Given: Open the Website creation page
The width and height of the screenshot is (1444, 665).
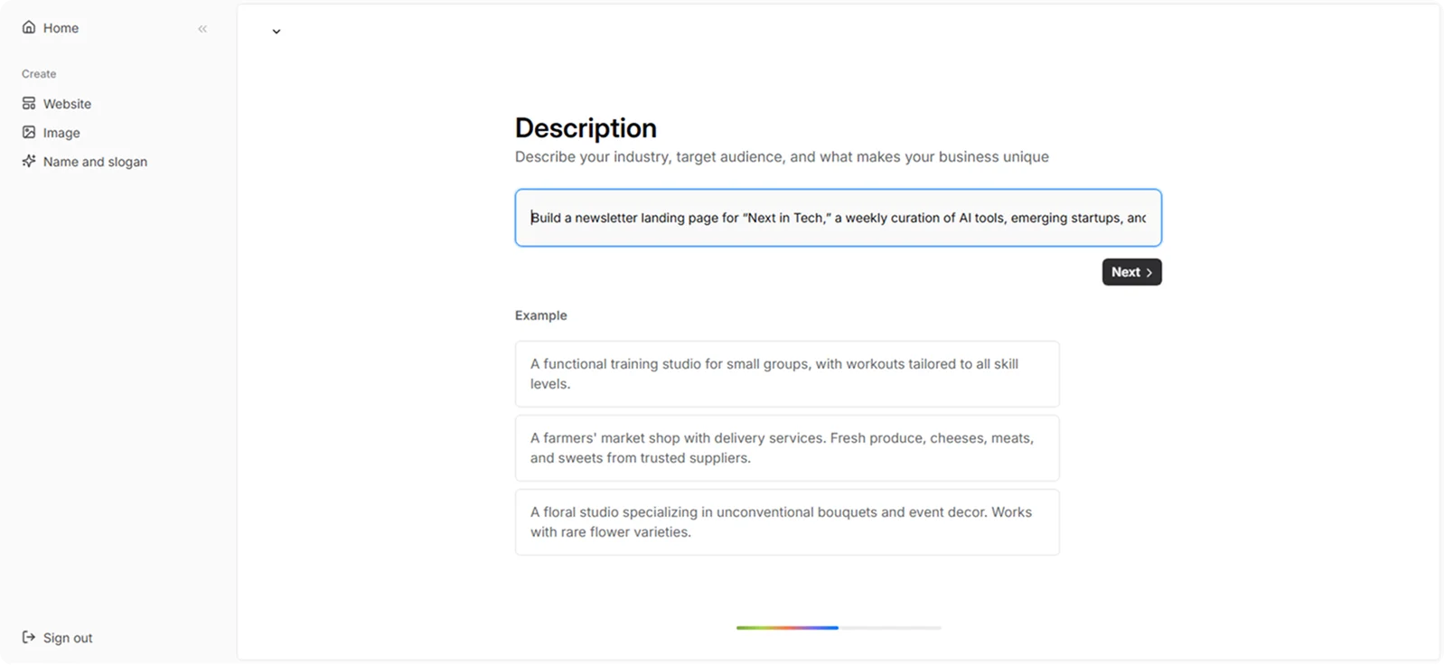Looking at the screenshot, I should coord(57,104).
